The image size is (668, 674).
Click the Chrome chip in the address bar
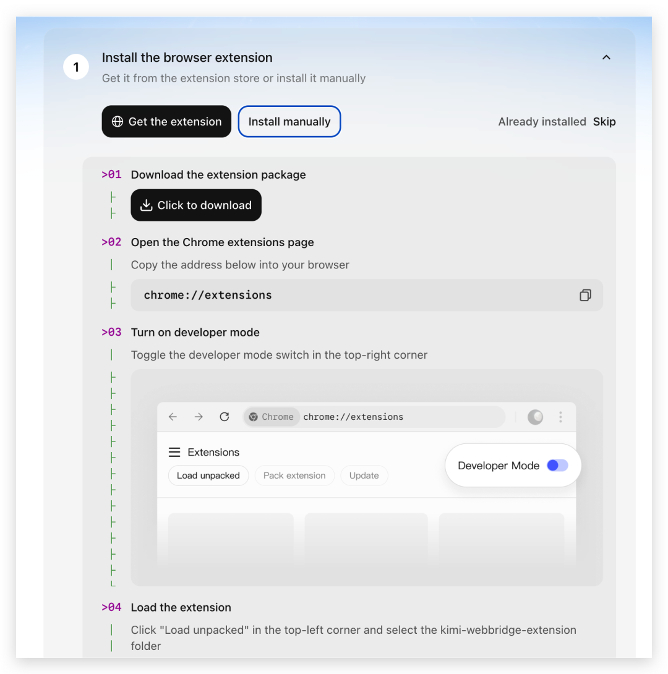click(272, 417)
